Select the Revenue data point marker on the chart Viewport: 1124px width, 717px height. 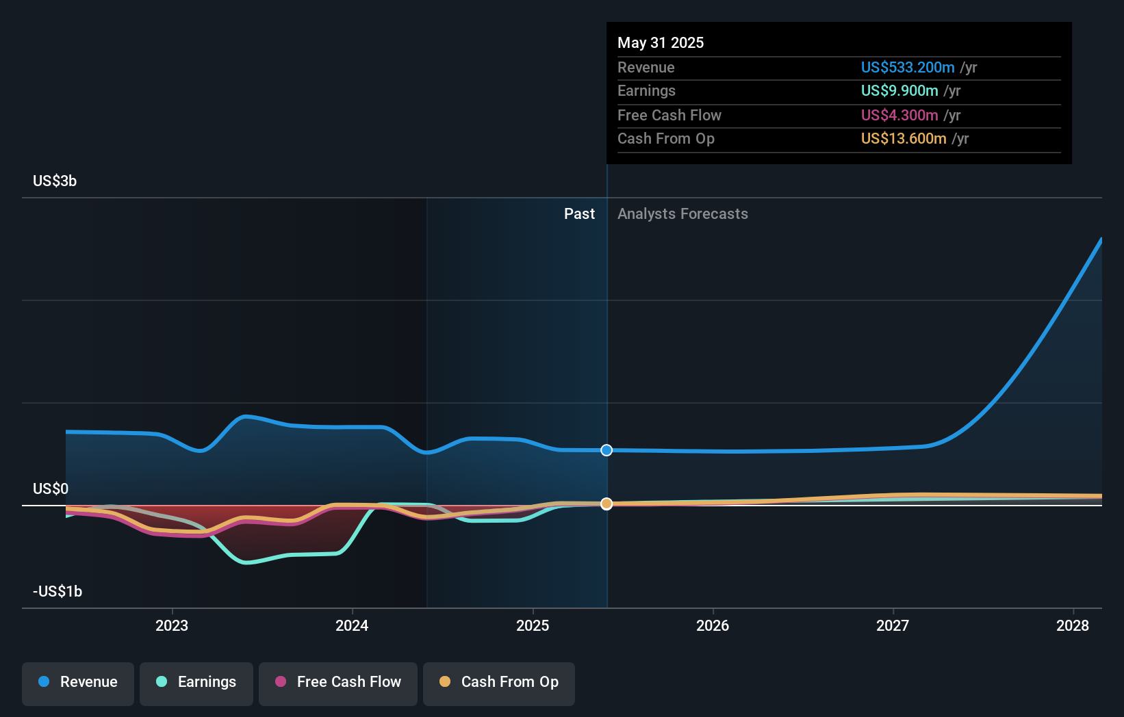pos(606,450)
